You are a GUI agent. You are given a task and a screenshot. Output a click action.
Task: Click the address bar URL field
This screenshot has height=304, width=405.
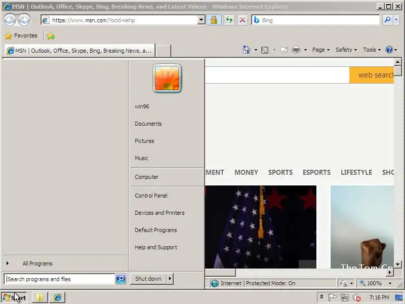click(120, 20)
